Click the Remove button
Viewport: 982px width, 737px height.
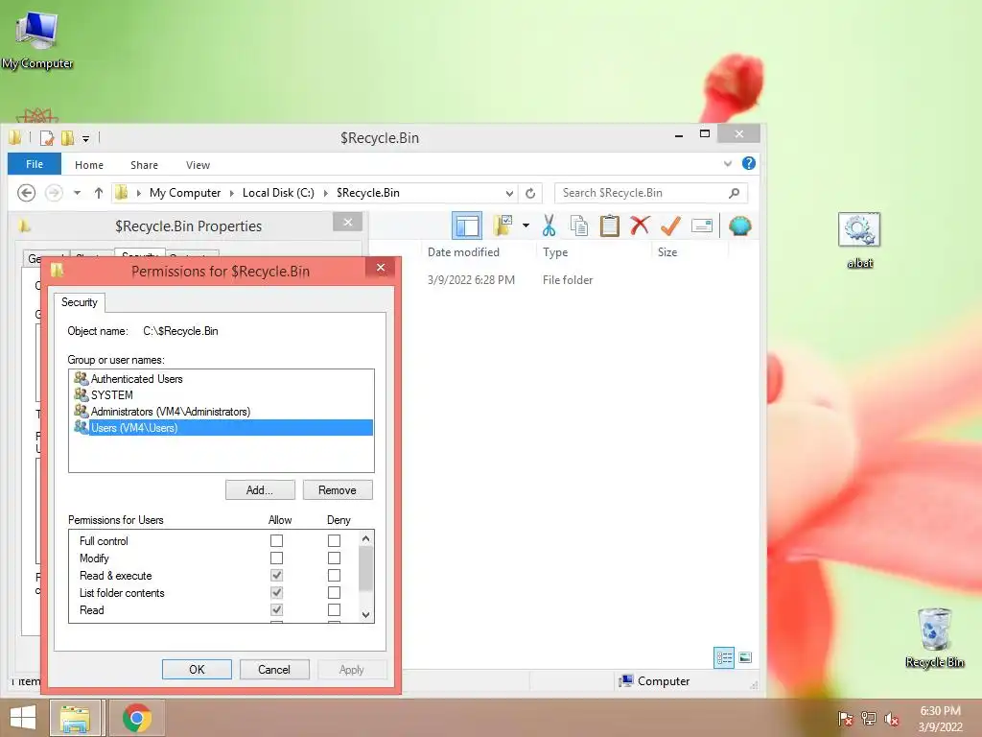(x=338, y=490)
